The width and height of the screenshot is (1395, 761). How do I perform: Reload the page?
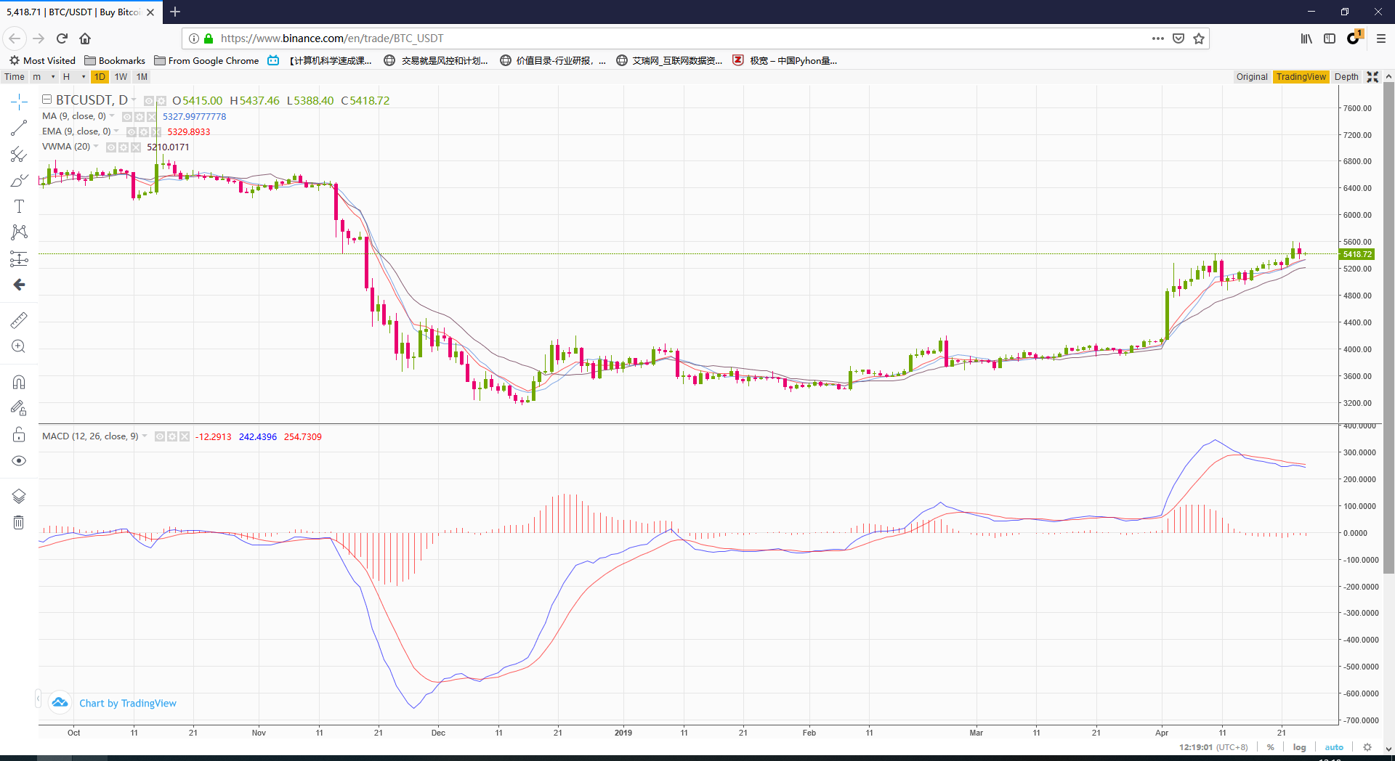pos(62,38)
